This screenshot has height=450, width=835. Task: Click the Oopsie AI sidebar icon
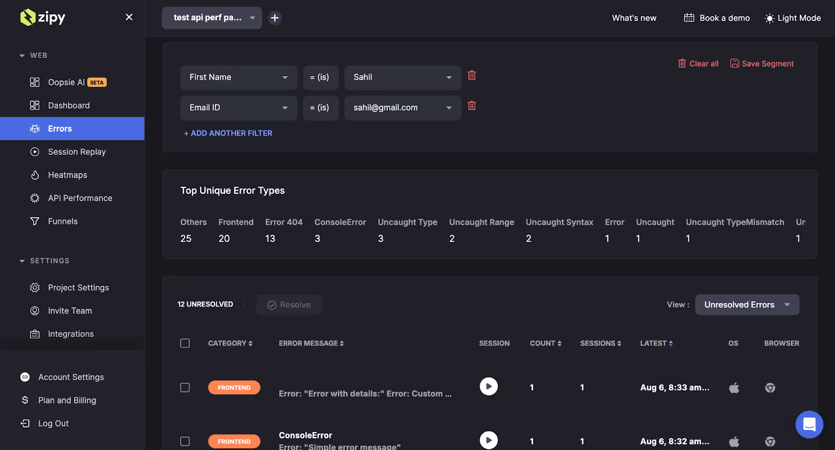tap(34, 82)
